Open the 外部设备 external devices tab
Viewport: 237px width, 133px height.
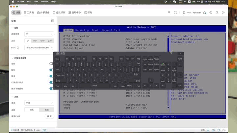[43, 13]
